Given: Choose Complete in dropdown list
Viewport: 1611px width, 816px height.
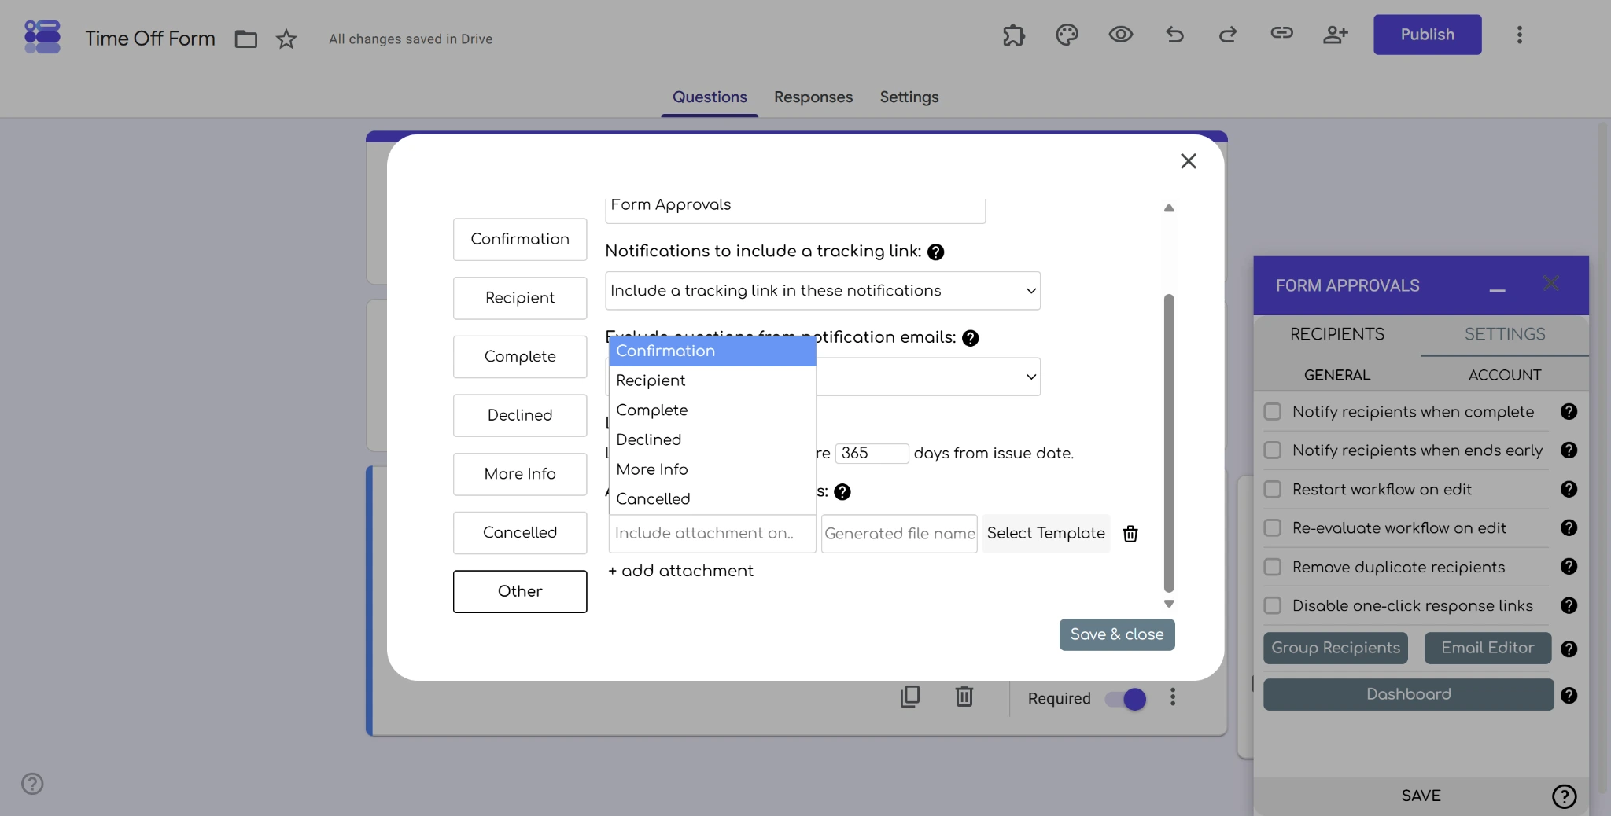Looking at the screenshot, I should (x=712, y=410).
